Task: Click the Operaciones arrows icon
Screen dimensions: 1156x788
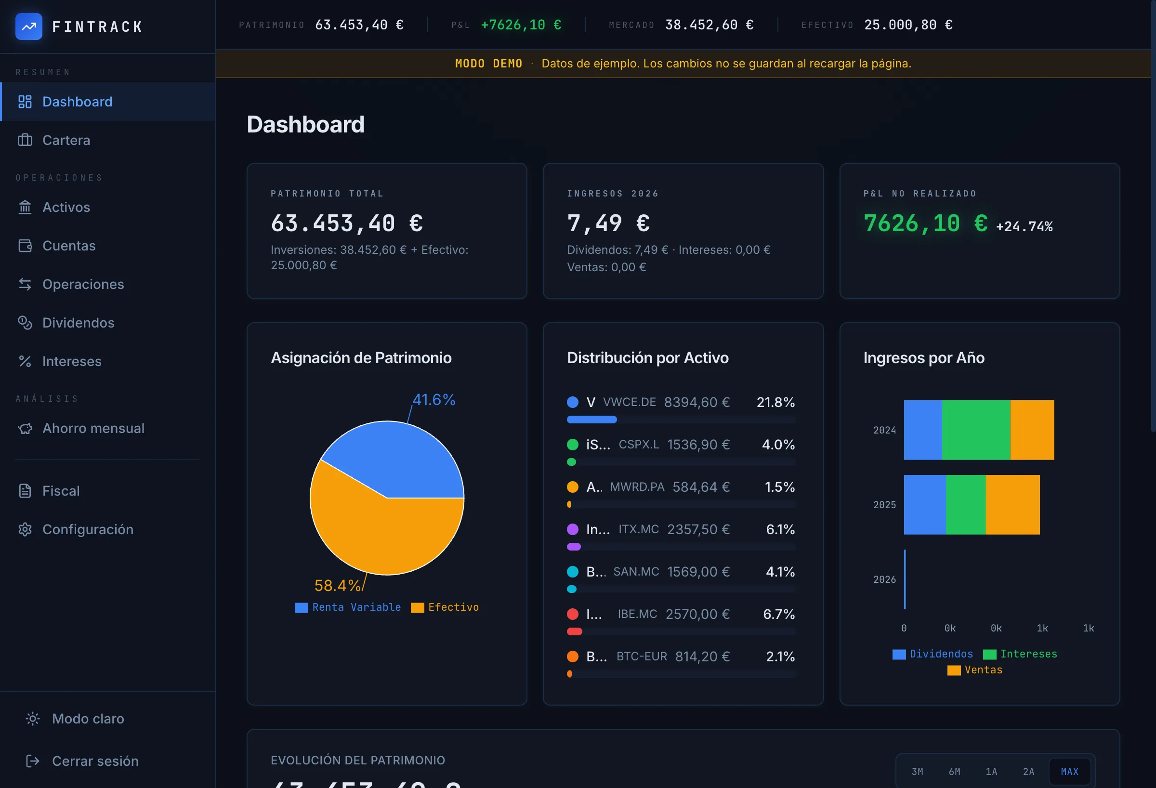Action: [x=25, y=284]
